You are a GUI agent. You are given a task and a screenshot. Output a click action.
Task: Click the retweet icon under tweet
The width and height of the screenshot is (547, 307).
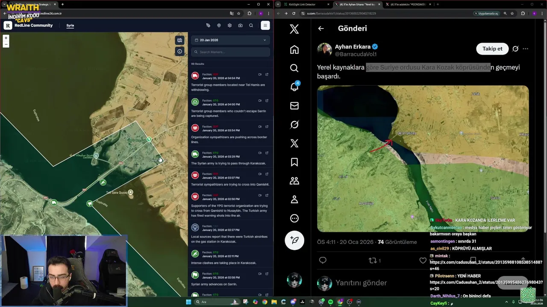point(373,260)
